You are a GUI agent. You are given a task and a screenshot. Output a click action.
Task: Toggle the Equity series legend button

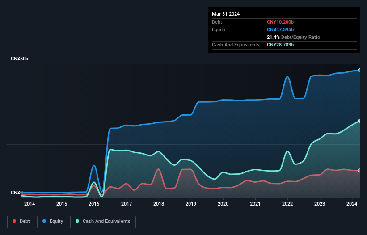click(x=53, y=222)
